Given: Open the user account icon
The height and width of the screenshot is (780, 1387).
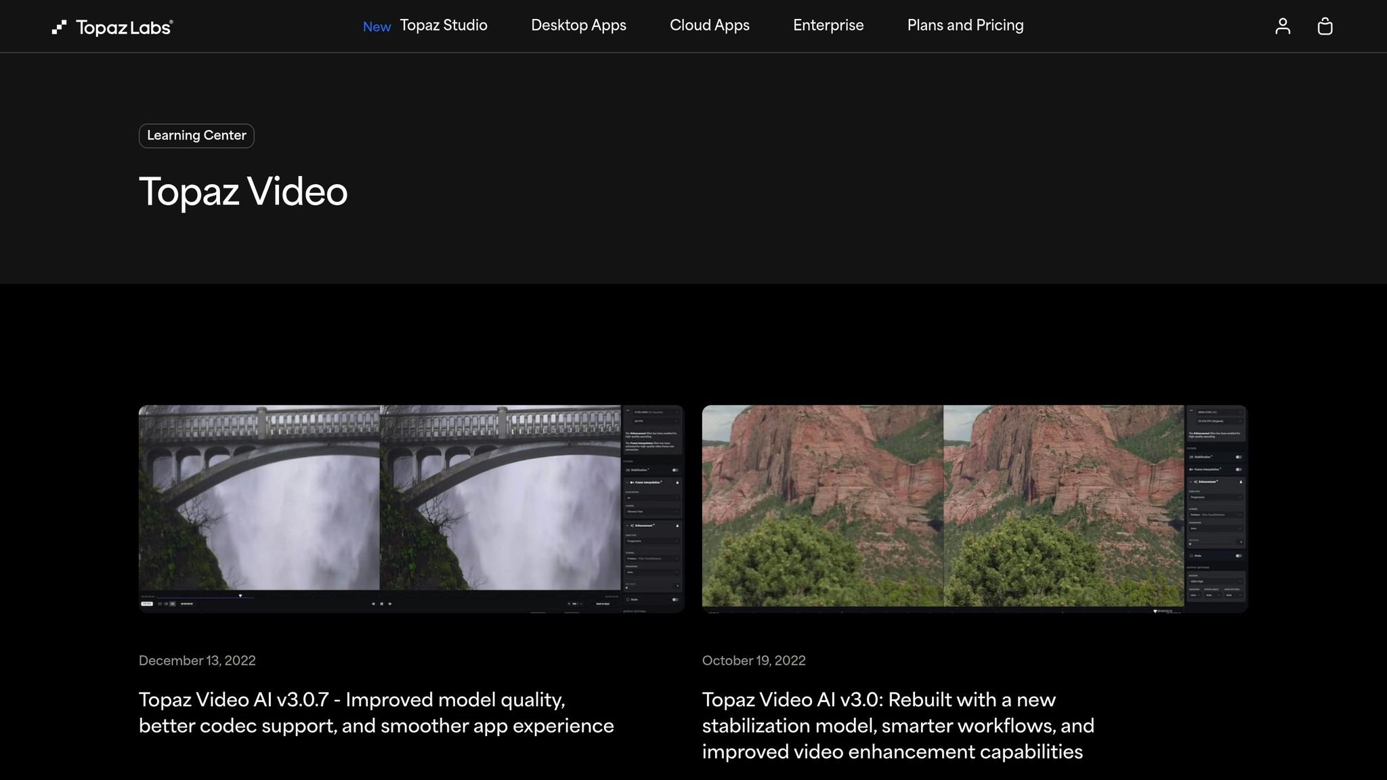Looking at the screenshot, I should pos(1282,26).
